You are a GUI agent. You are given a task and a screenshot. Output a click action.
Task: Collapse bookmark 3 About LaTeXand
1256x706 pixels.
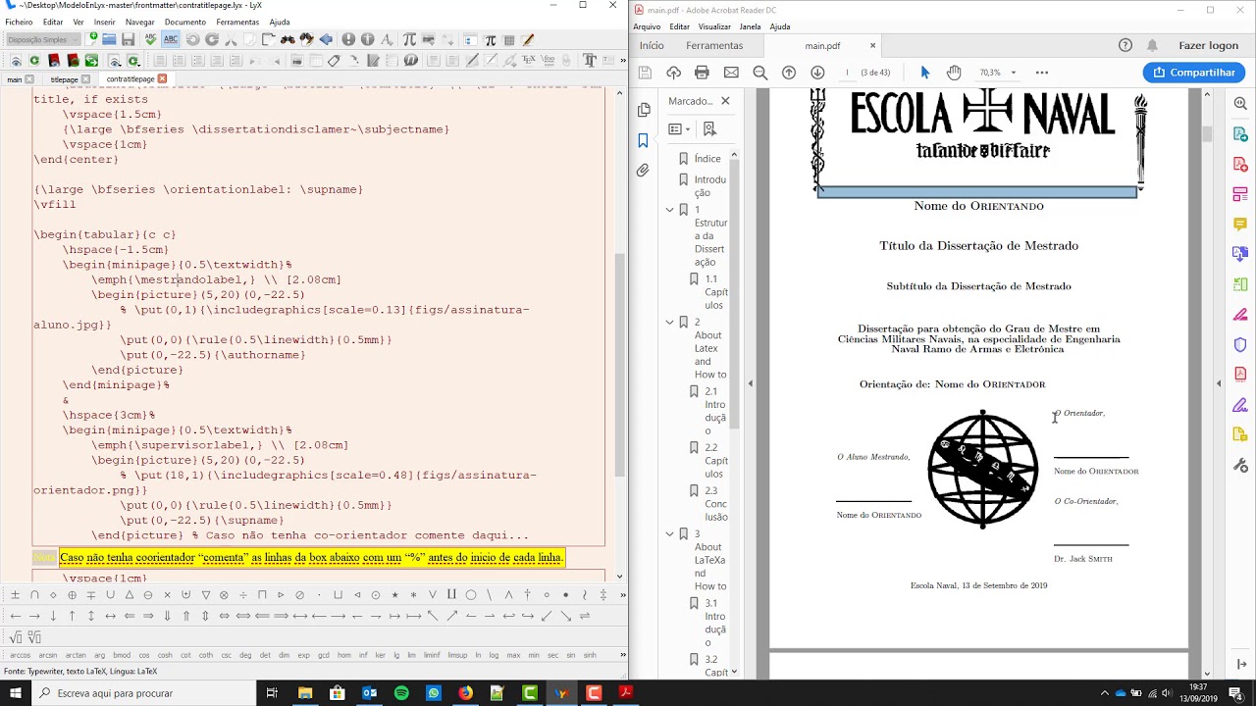pyautogui.click(x=670, y=534)
